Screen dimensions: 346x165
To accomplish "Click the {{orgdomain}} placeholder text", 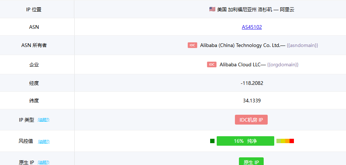I will (x=283, y=64).
